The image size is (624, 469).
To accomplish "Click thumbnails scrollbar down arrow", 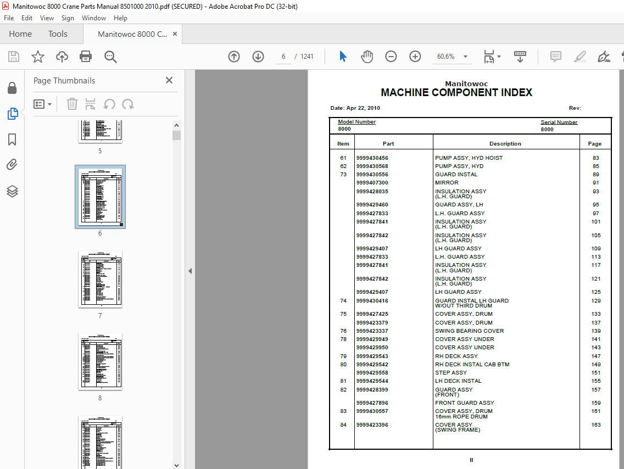I will pyautogui.click(x=177, y=465).
